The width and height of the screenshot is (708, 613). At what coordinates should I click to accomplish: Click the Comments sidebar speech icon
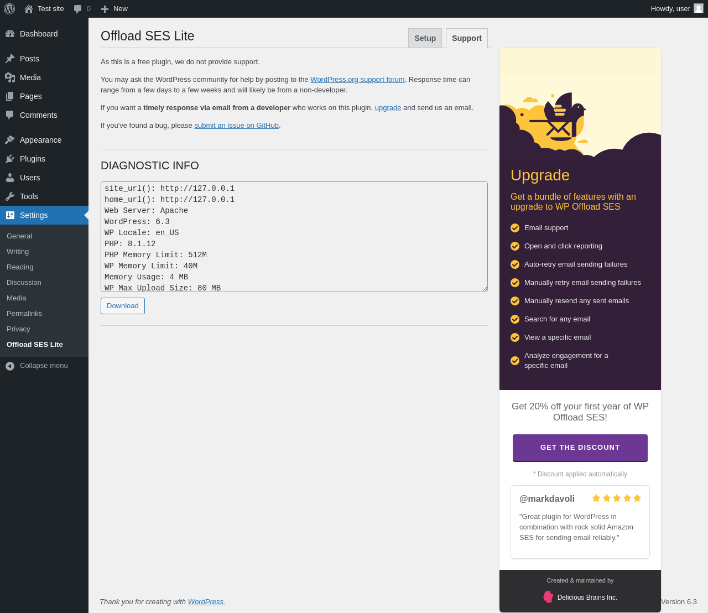click(x=10, y=115)
